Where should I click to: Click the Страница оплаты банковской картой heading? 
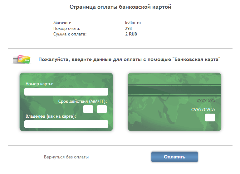120,7
